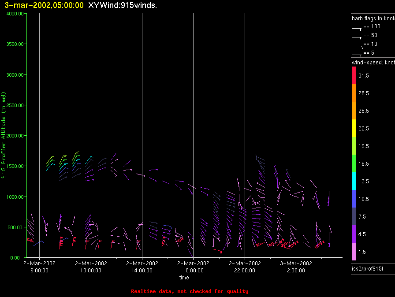Click the 3000.00 altitude axis label
This screenshot has width=395, height=297.
click(x=15, y=75)
